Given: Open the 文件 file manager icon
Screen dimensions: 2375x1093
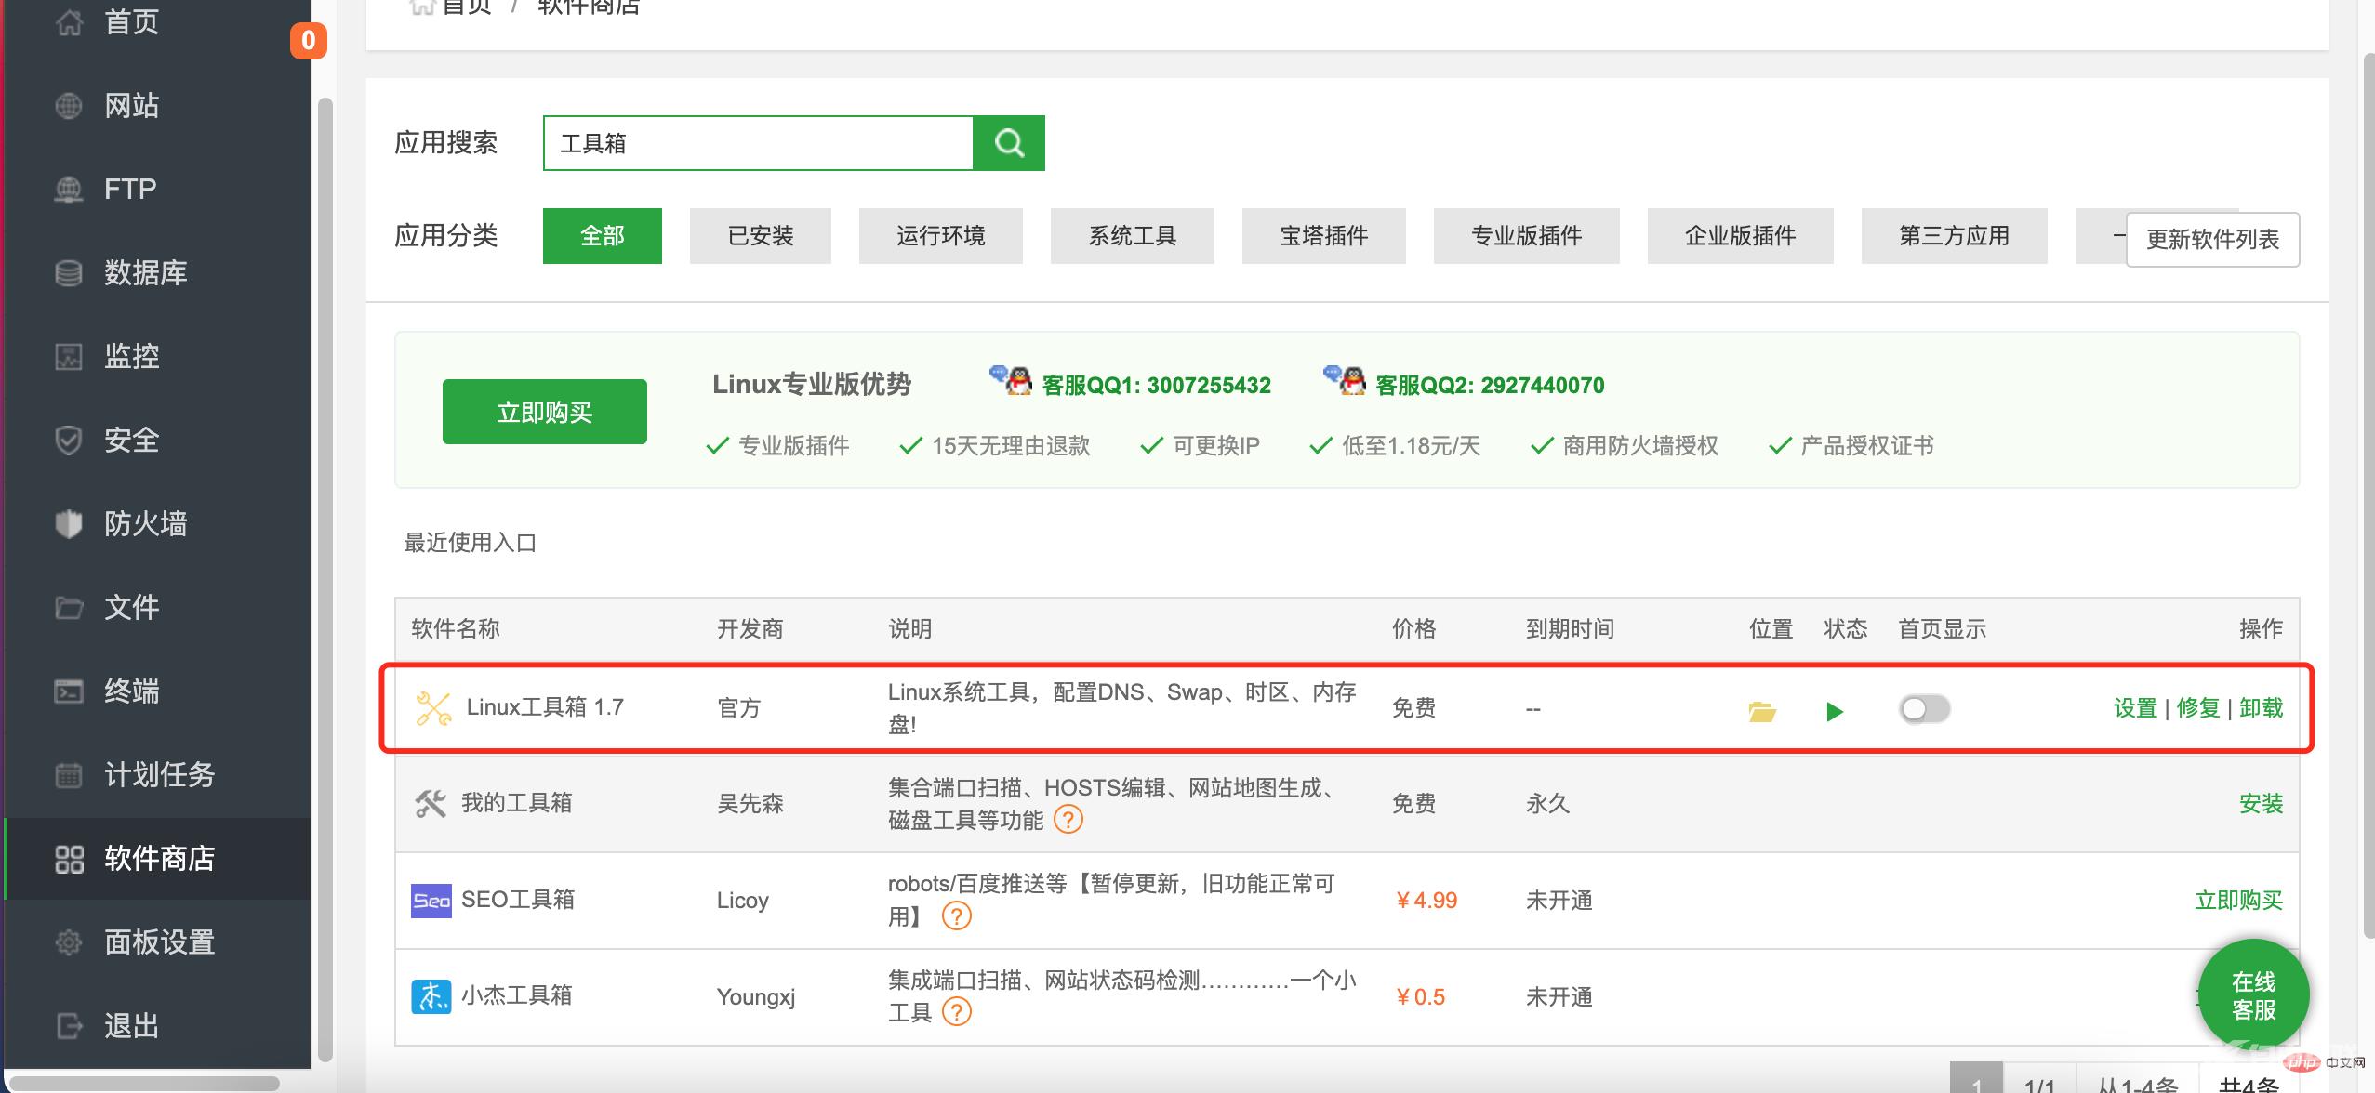Looking at the screenshot, I should click(69, 607).
